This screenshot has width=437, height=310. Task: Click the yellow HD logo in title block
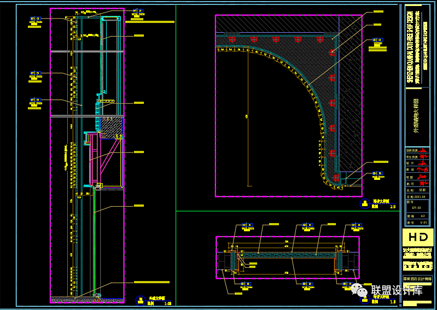pyautogui.click(x=417, y=238)
